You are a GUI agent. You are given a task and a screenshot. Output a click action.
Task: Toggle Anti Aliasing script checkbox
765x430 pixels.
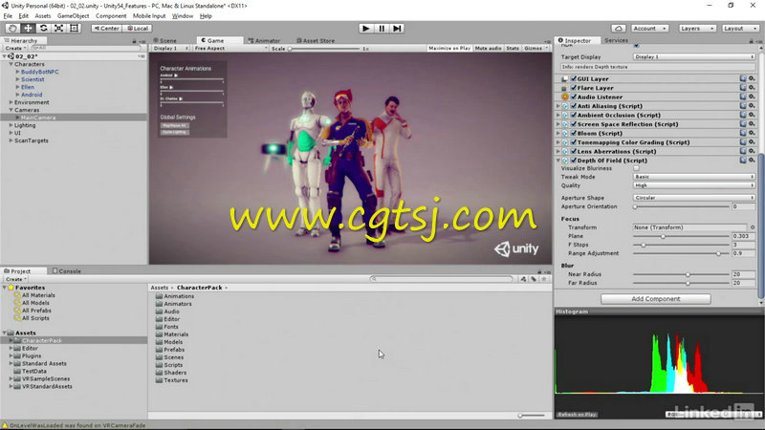[574, 106]
